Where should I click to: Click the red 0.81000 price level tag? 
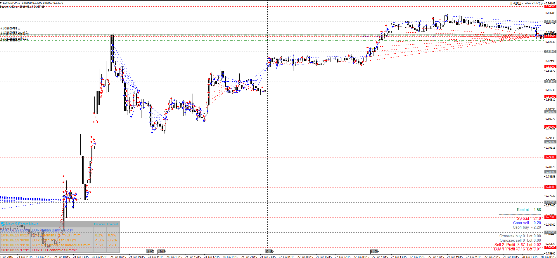[550, 97]
